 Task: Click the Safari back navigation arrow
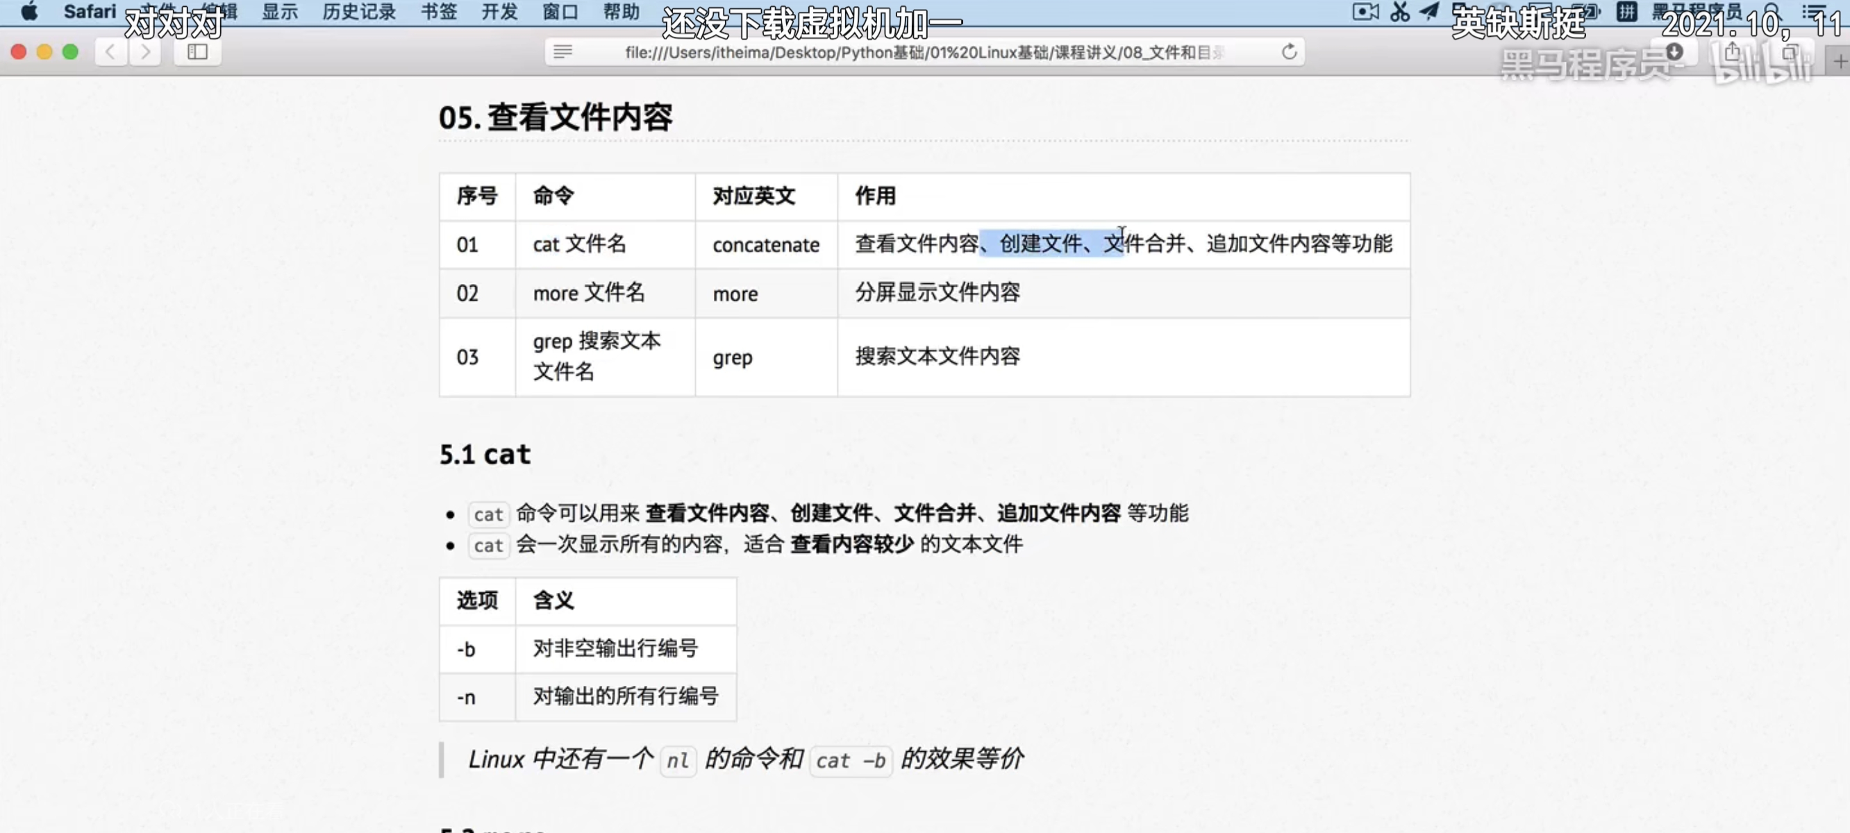click(110, 51)
